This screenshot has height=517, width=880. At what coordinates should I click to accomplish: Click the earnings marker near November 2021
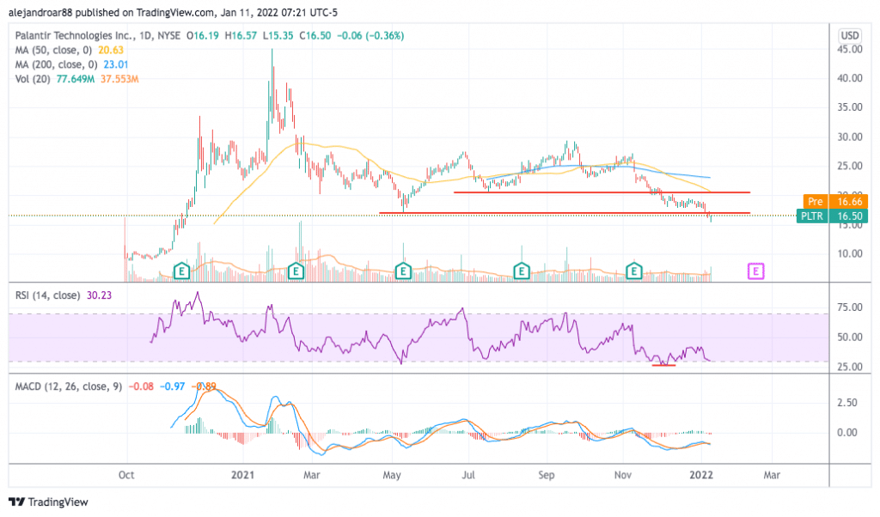click(x=633, y=271)
